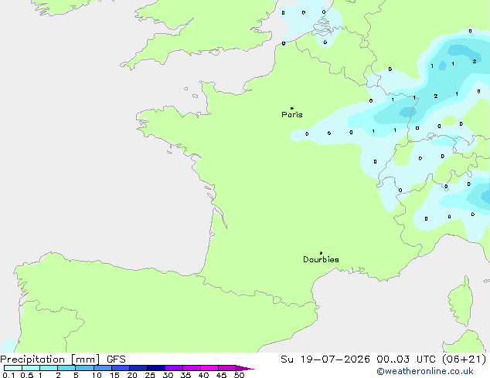
Task: Click the Dourbies city label
Action: pos(321,259)
